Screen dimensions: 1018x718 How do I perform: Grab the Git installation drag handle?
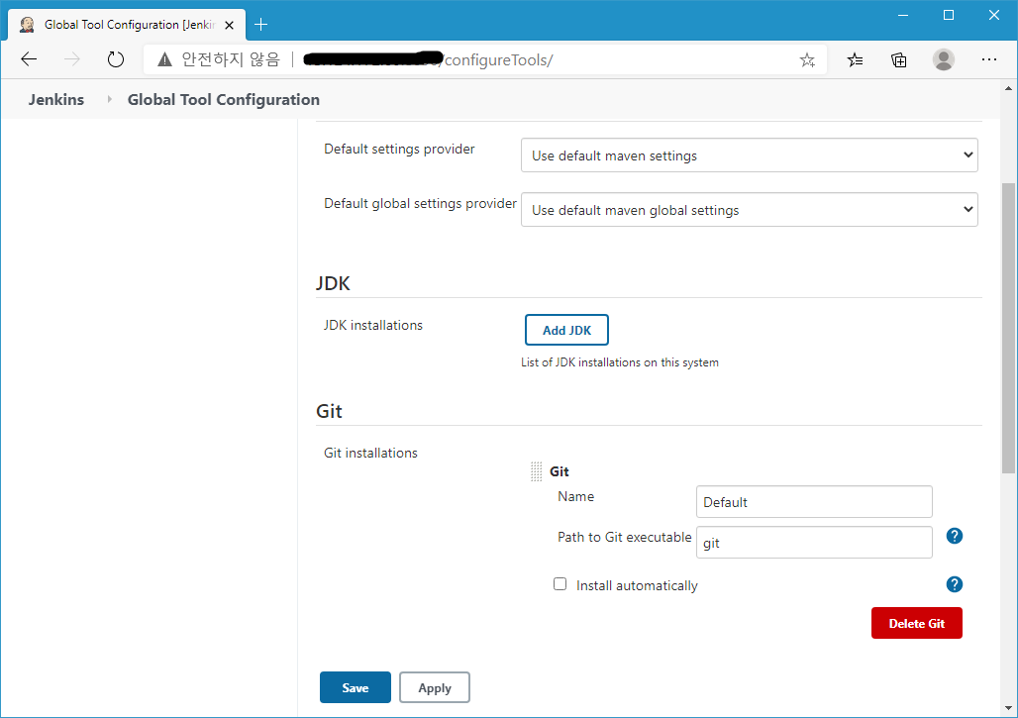click(537, 471)
